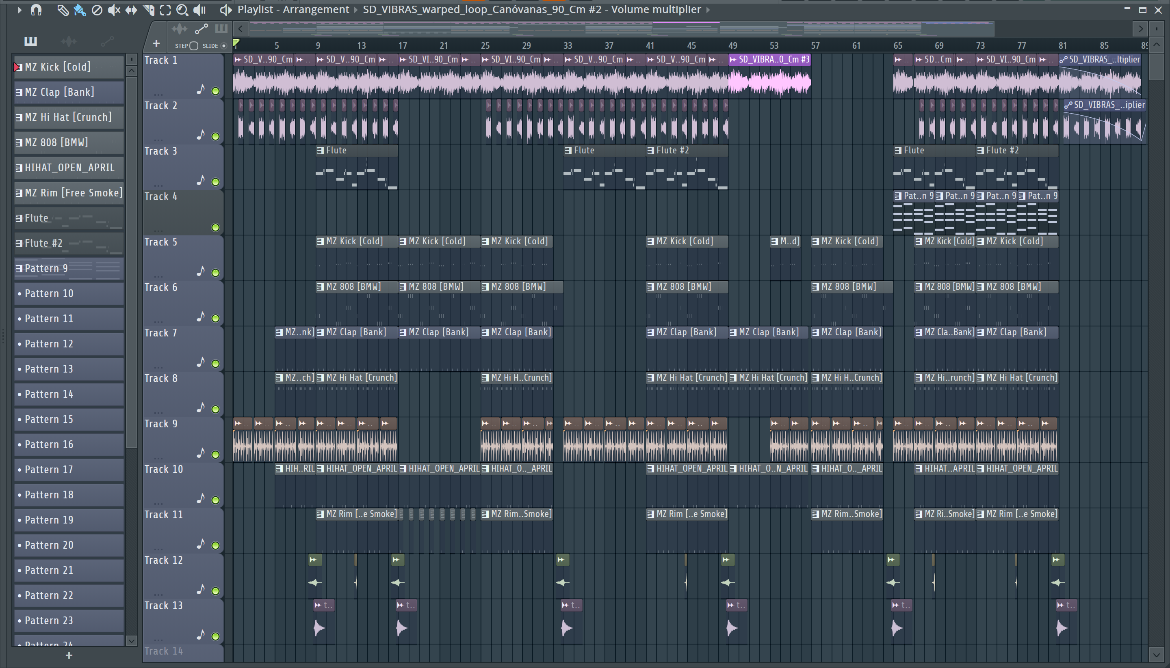Mute Track 13 with its green light
Viewport: 1170px width, 668px height.
click(x=215, y=636)
